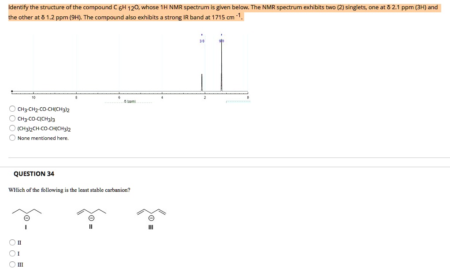Select answer CH3-CO-C(CH3)3
Image resolution: width=450 pixels, height=271 pixels.
coord(12,118)
